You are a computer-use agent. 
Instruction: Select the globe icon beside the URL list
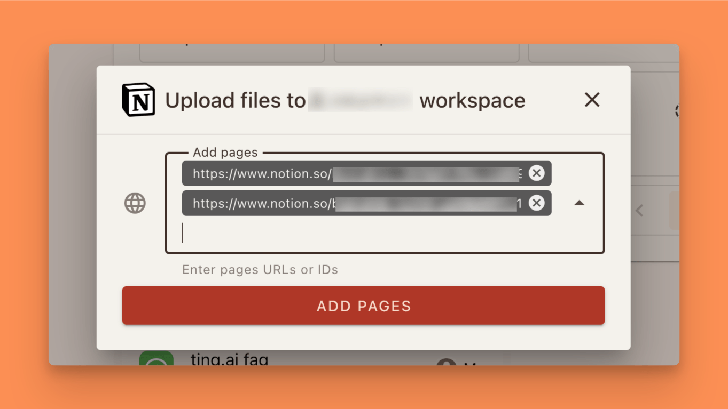[x=135, y=203]
